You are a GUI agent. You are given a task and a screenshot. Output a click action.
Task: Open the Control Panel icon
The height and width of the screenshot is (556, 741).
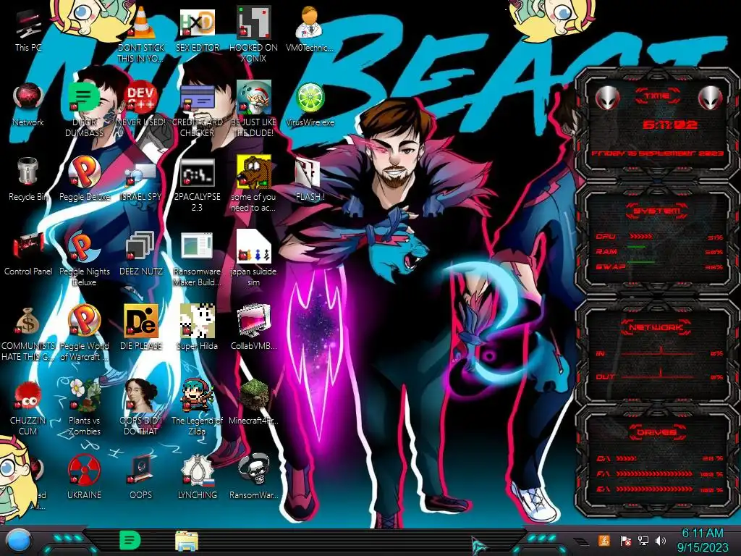click(28, 254)
